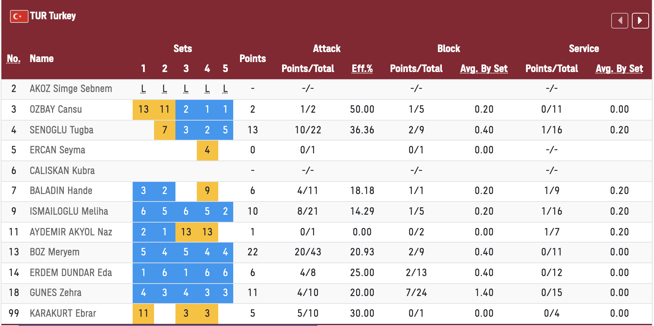Click GUNES Zehra's block points 7/24
Image resolution: width=654 pixels, height=326 pixels.
[416, 293]
